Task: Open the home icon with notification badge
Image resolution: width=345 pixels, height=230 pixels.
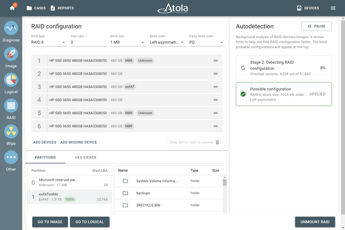Action: (x=13, y=8)
